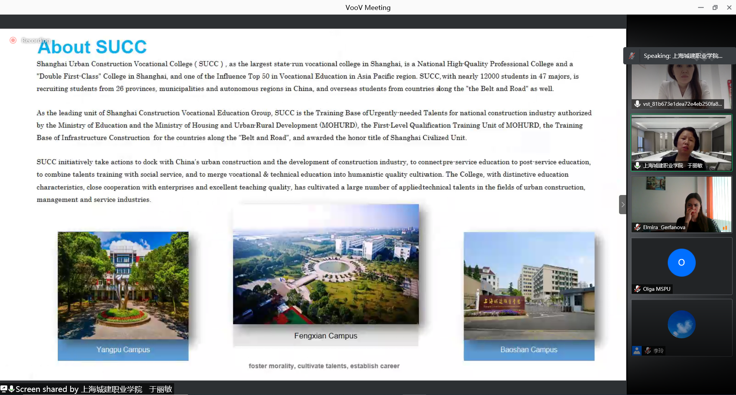Select the active speaker 于丽敏 video tile

click(x=681, y=142)
